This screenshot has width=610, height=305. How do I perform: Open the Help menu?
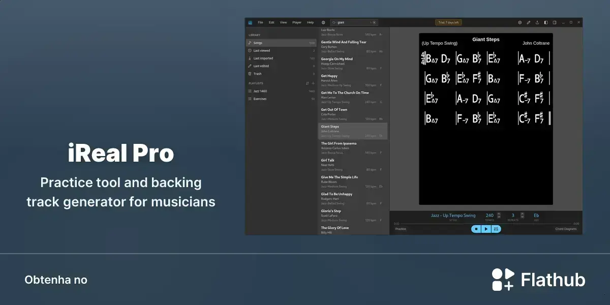click(x=310, y=22)
